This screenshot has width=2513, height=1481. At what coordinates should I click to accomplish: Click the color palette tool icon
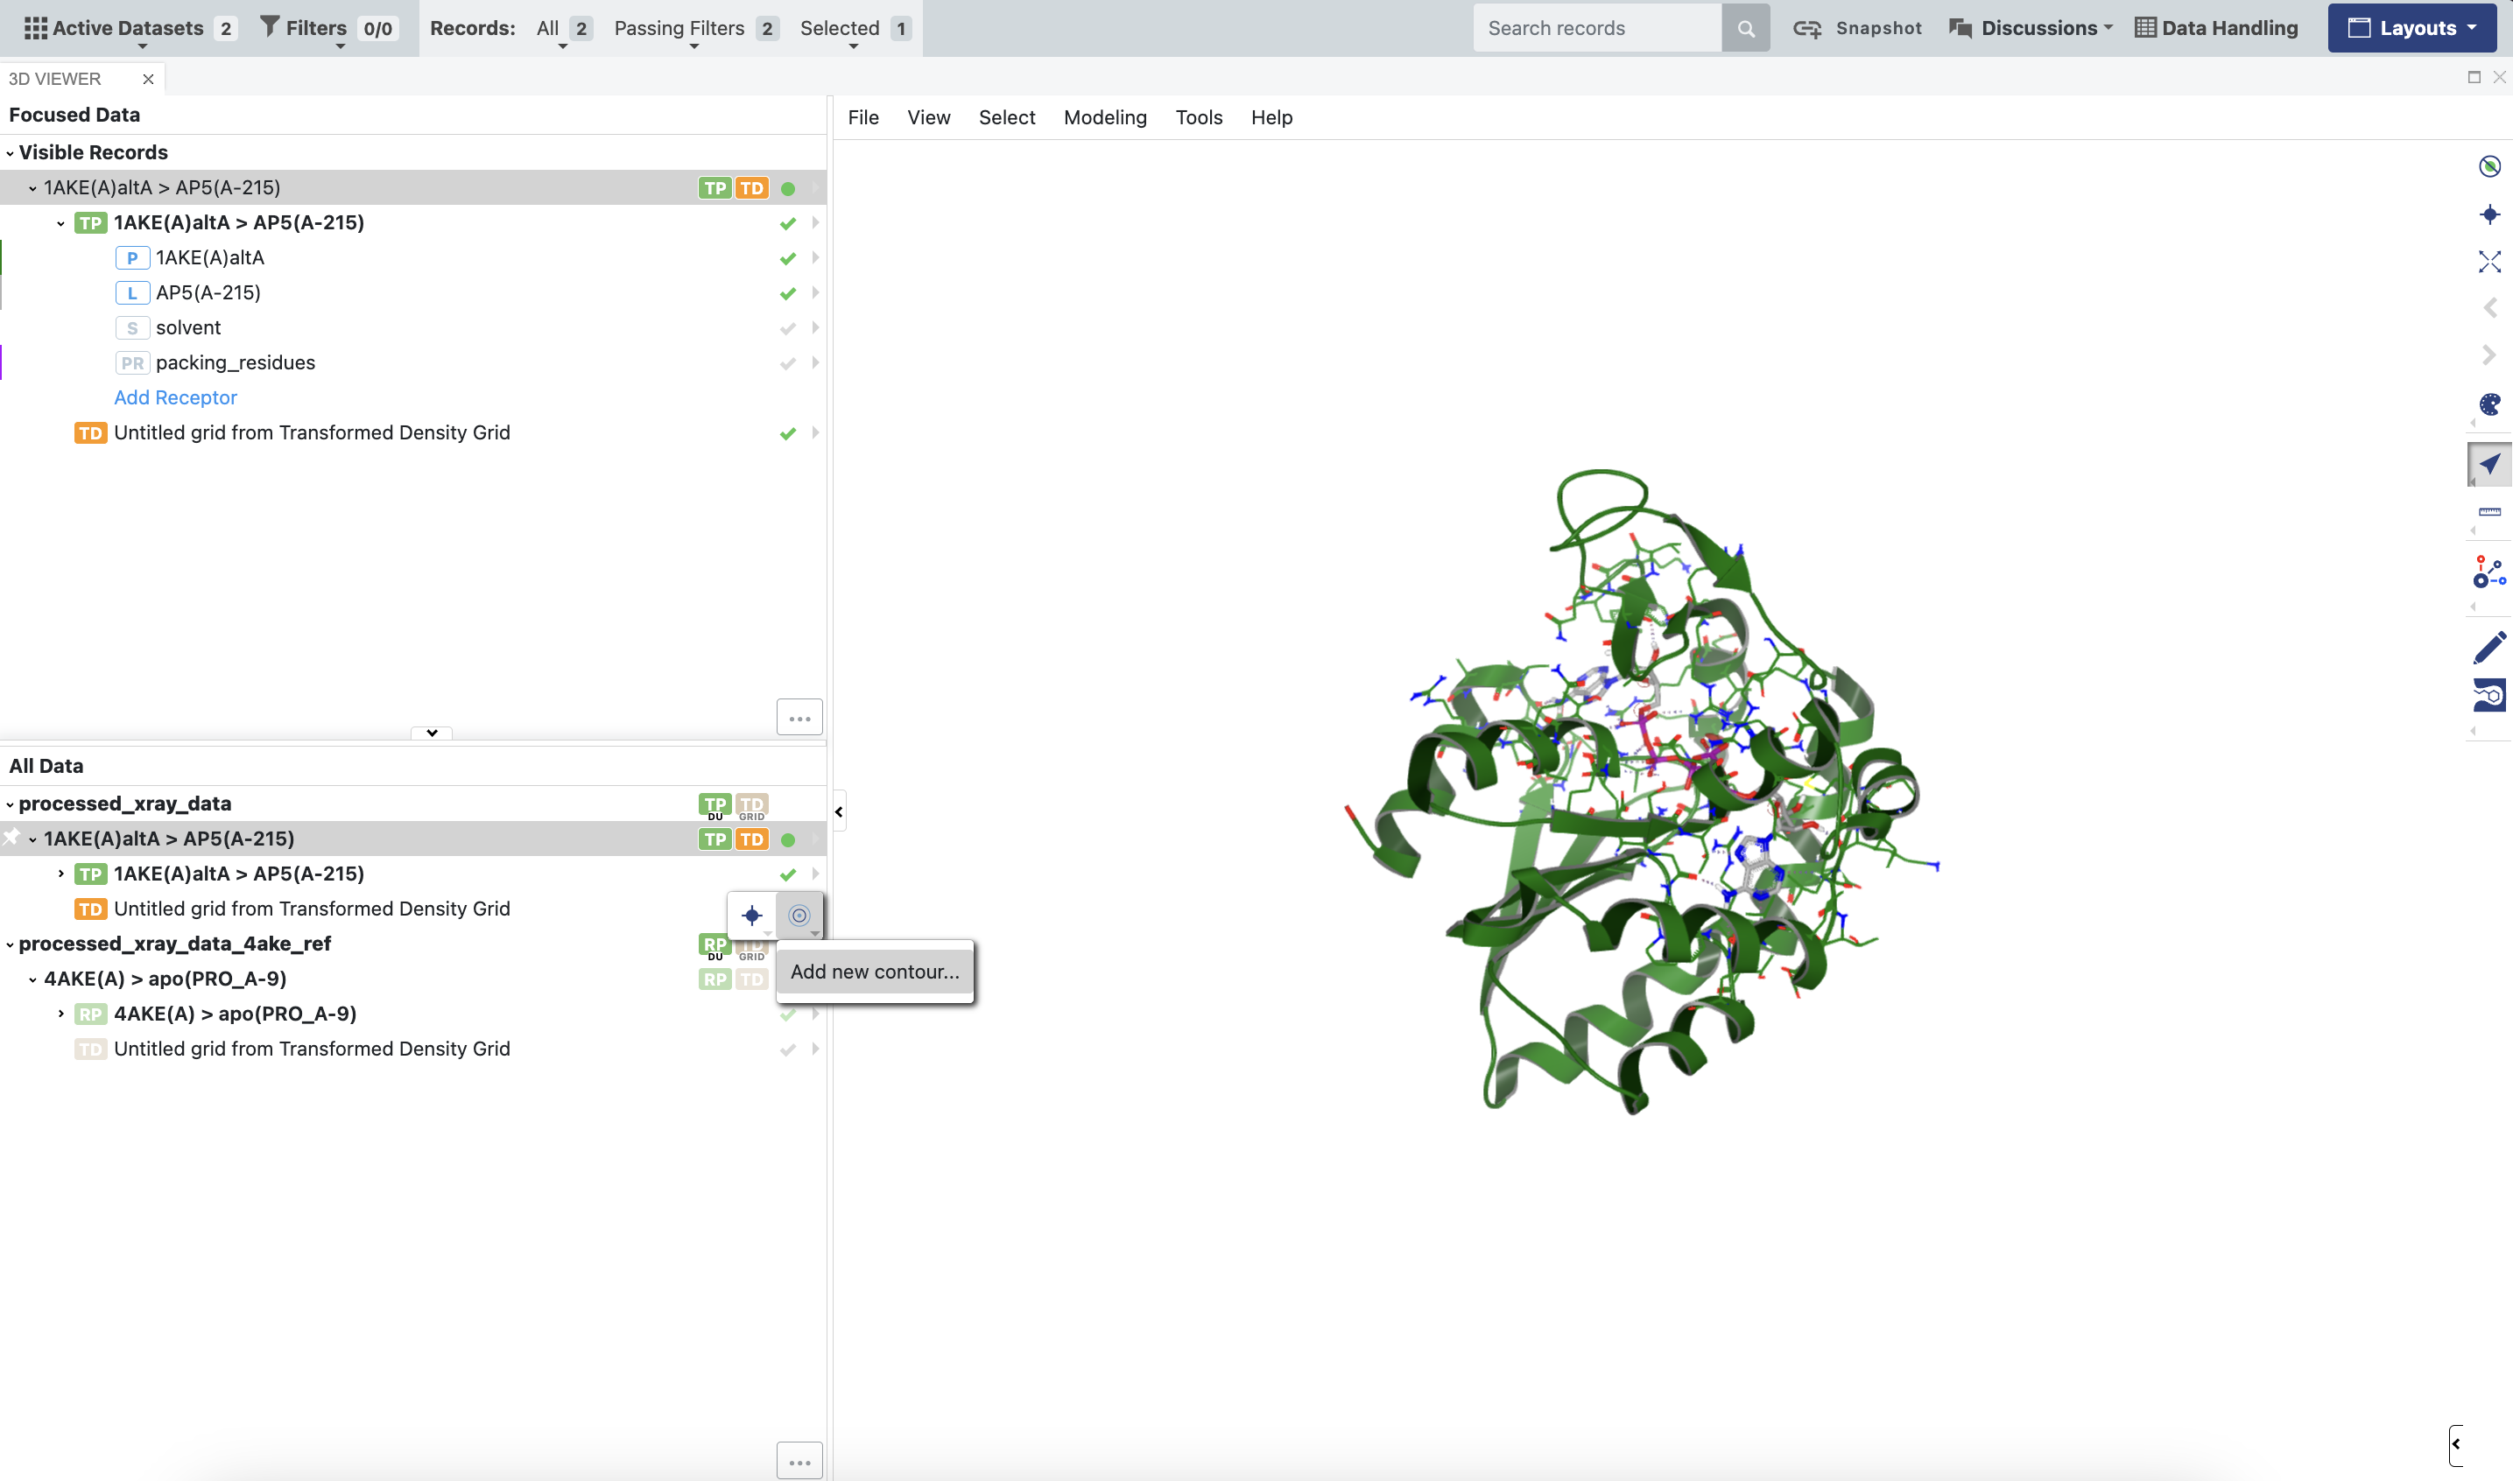(2489, 404)
